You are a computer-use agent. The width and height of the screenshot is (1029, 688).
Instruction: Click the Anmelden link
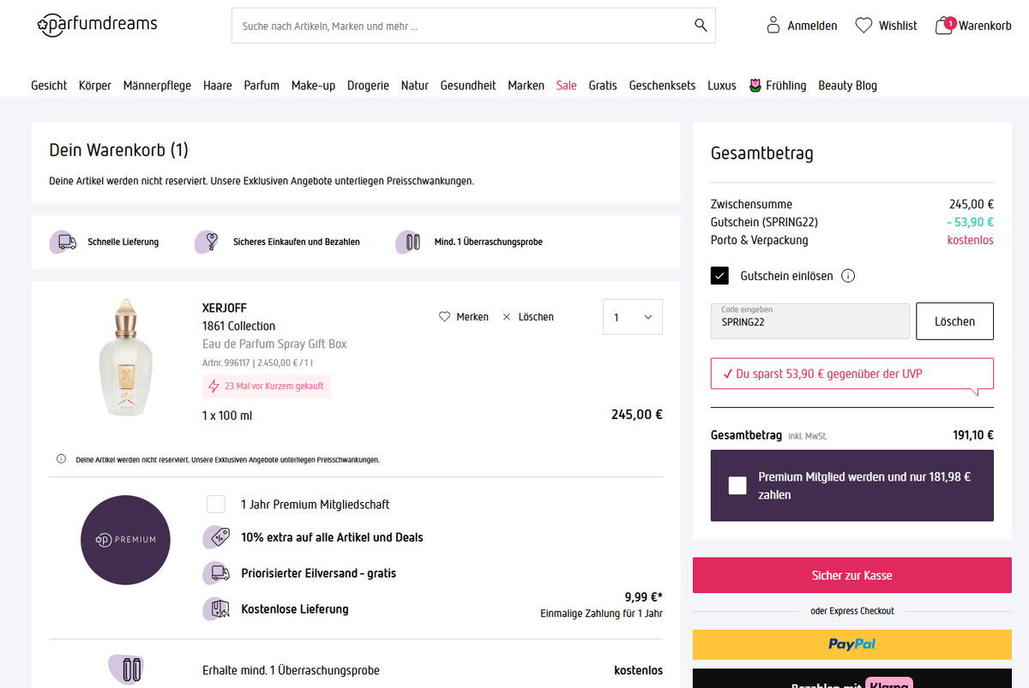(x=812, y=26)
